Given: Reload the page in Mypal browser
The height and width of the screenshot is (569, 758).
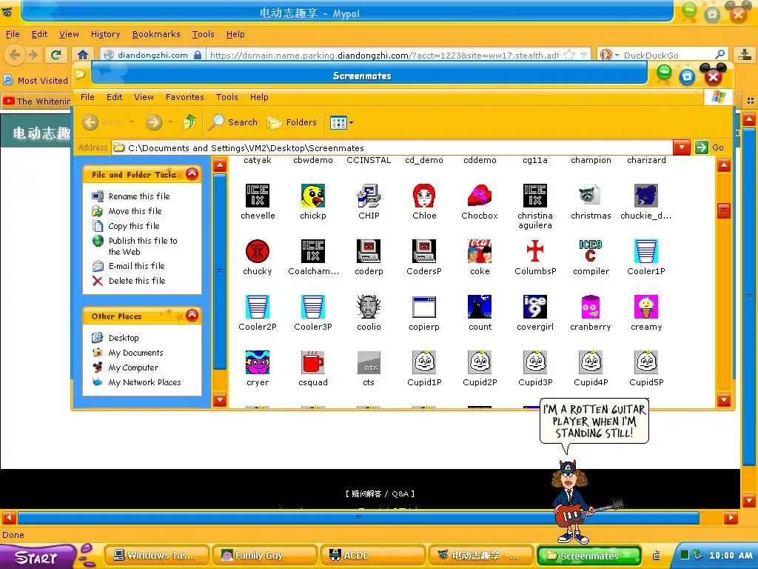Looking at the screenshot, I should (x=56, y=55).
